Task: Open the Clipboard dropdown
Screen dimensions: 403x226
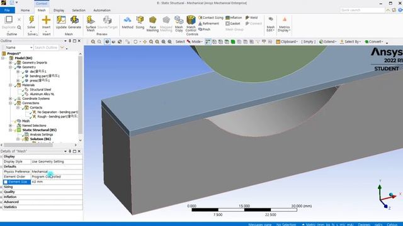Action: [287, 42]
